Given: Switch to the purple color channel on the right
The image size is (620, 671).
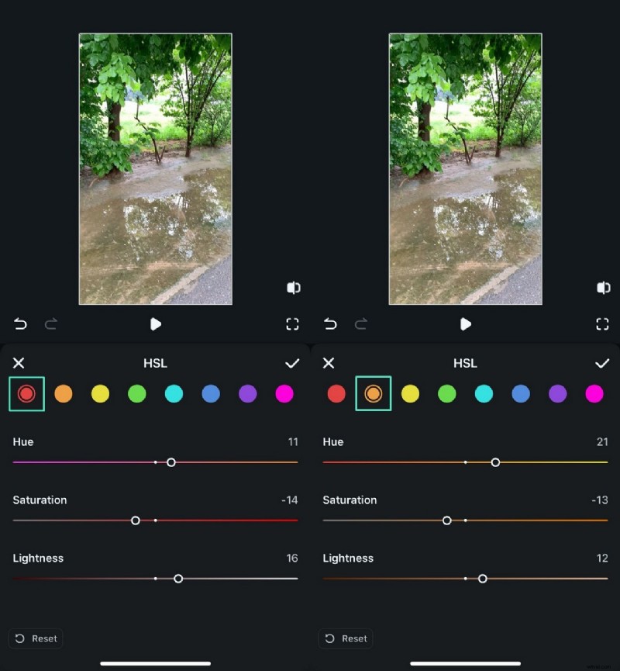Looking at the screenshot, I should pyautogui.click(x=557, y=393).
